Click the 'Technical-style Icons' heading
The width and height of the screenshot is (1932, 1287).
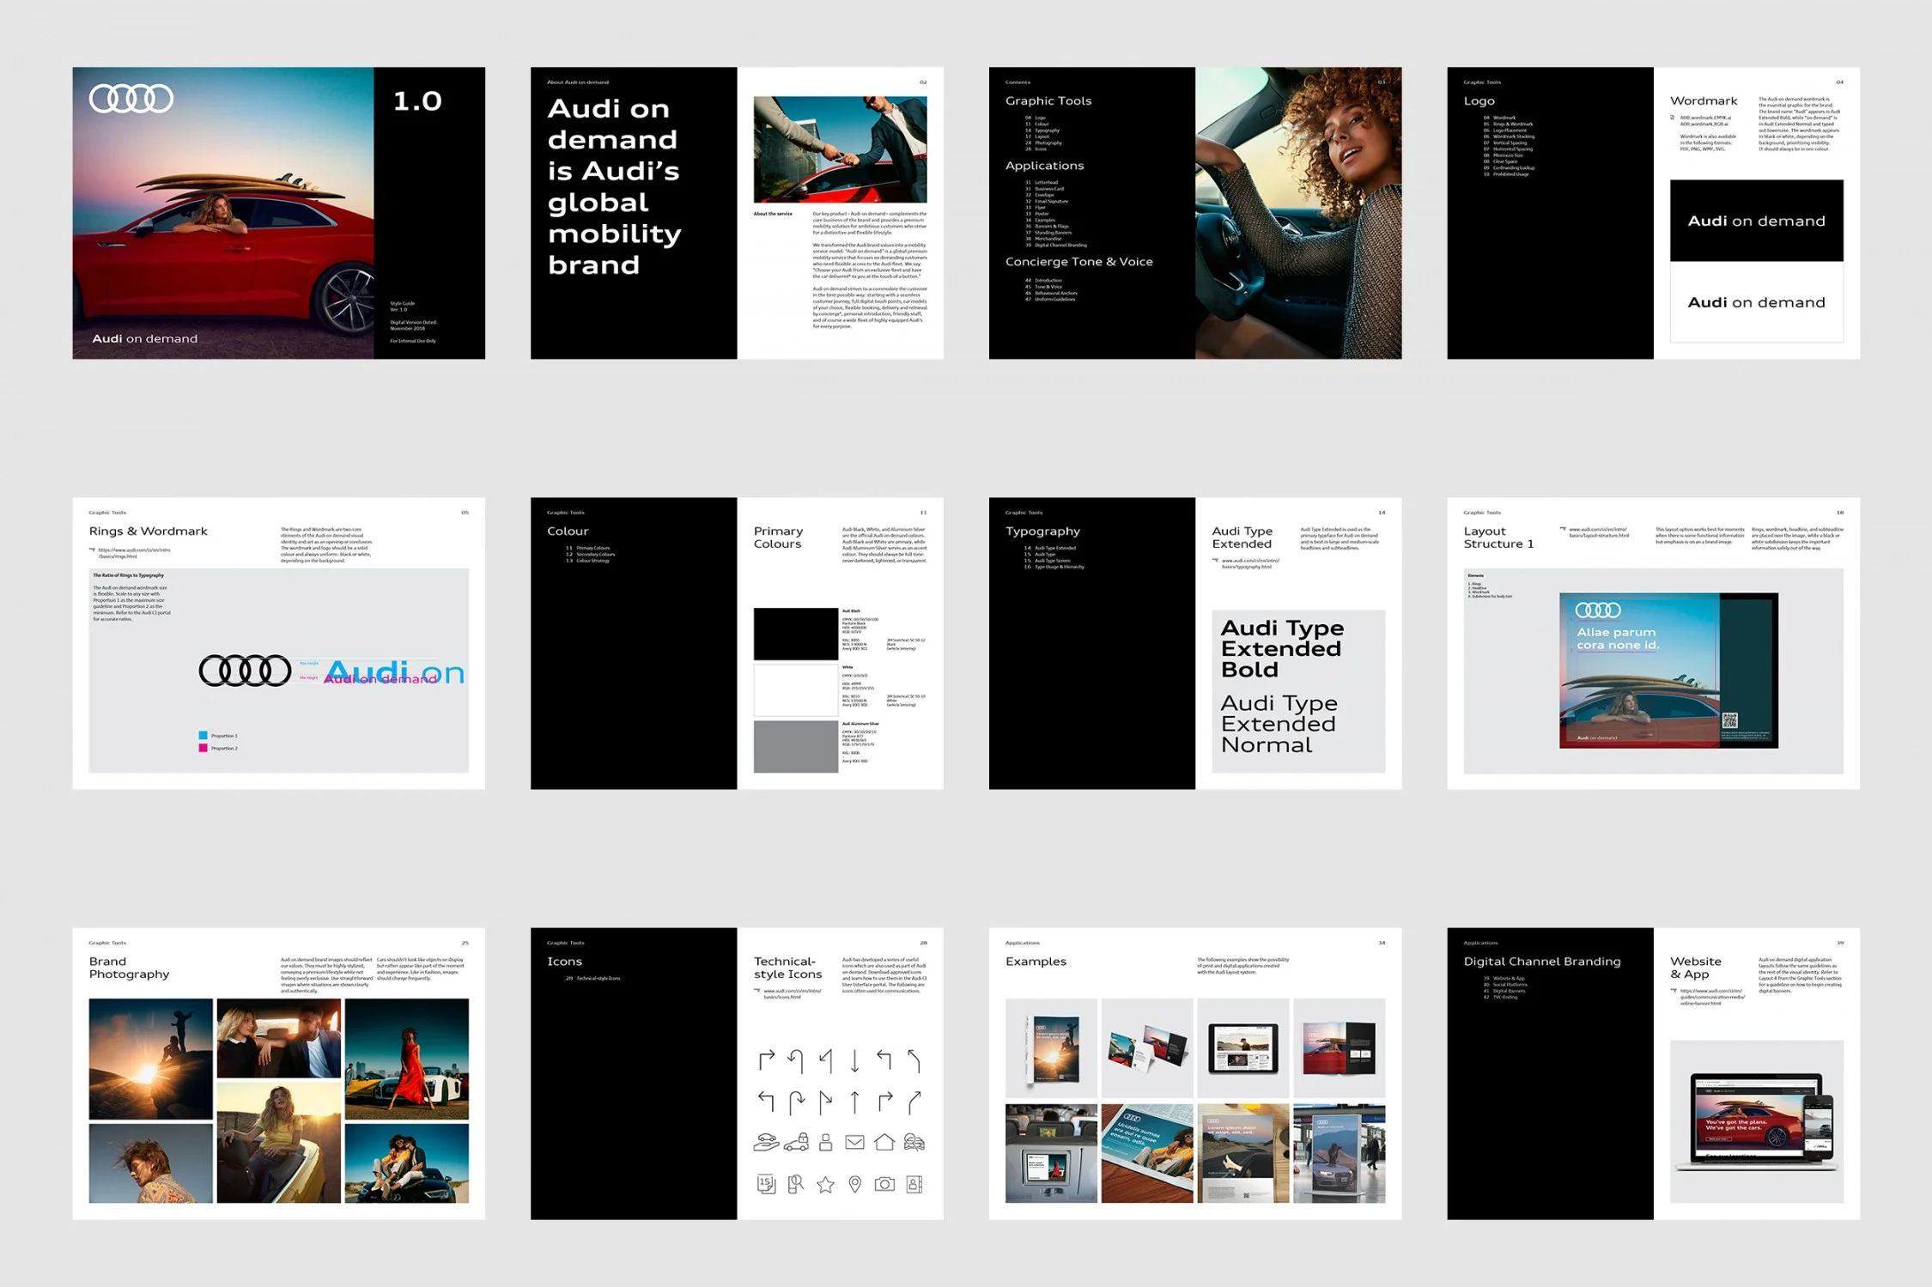coord(787,968)
